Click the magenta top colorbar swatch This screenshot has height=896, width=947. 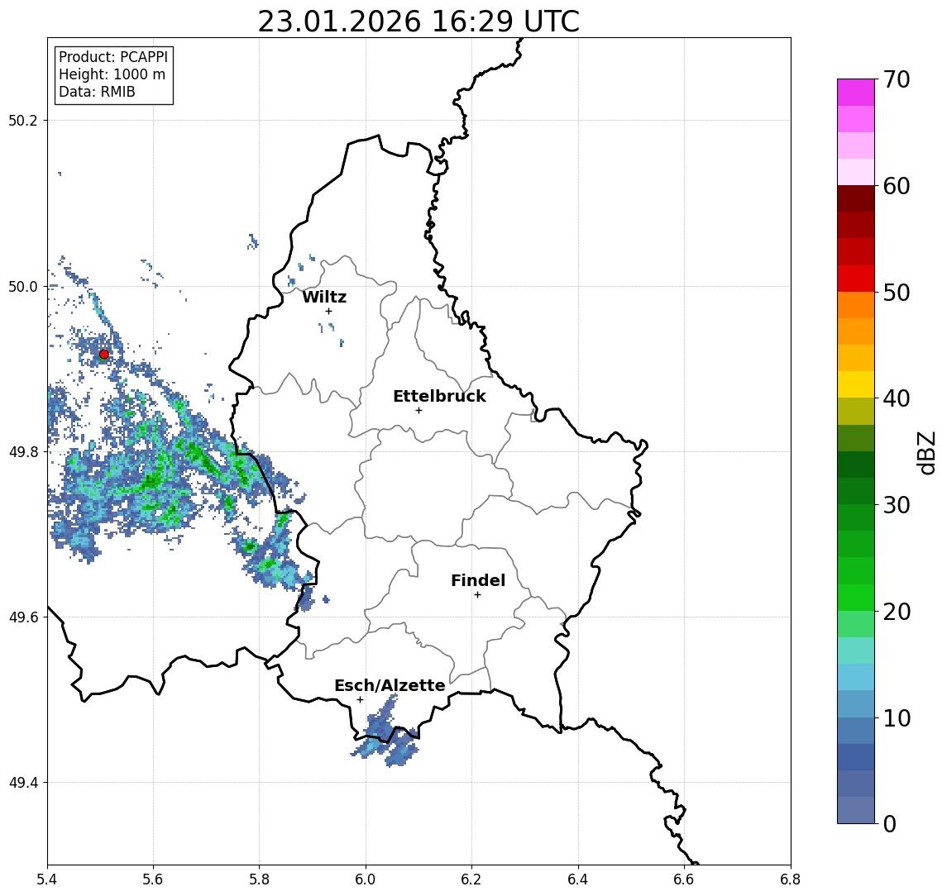pos(856,93)
